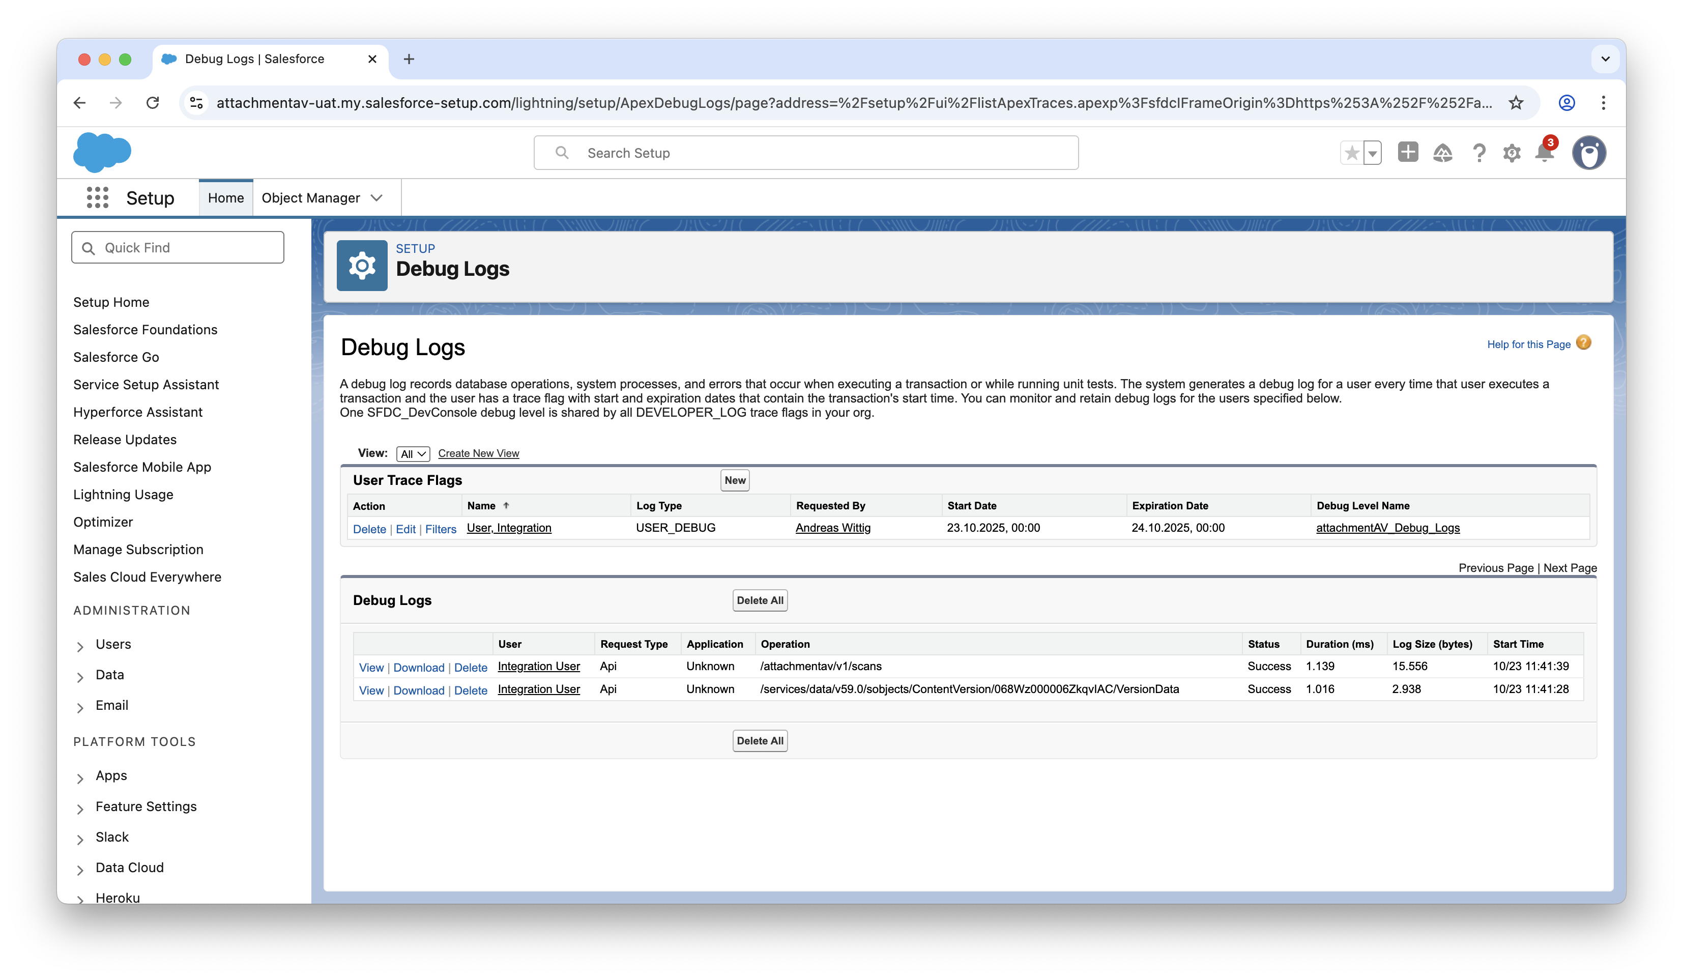The height and width of the screenshot is (979, 1683).
Task: Open the App Launcher grid icon
Action: 98,197
